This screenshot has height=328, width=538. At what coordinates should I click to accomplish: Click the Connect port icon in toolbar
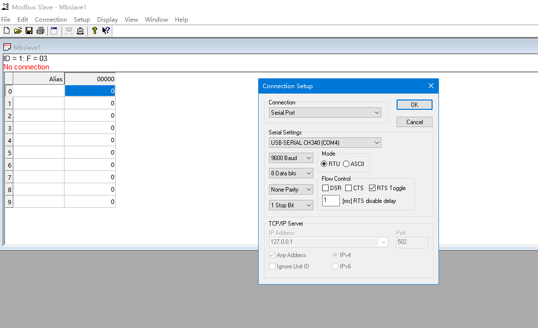pos(80,31)
